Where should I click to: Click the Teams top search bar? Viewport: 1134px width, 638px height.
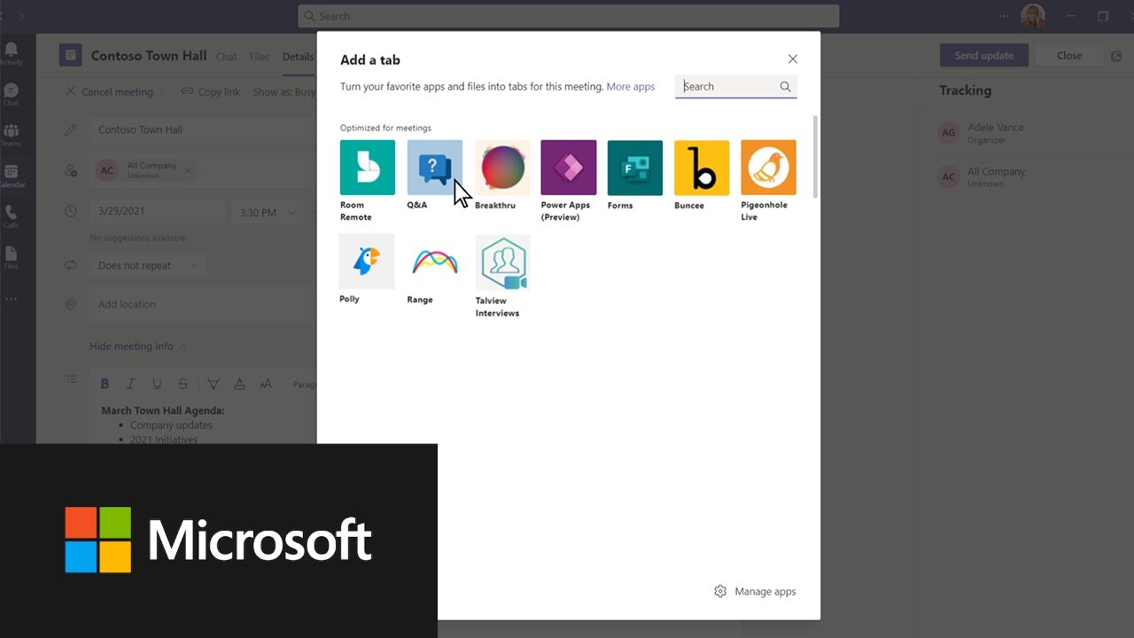[x=569, y=16]
